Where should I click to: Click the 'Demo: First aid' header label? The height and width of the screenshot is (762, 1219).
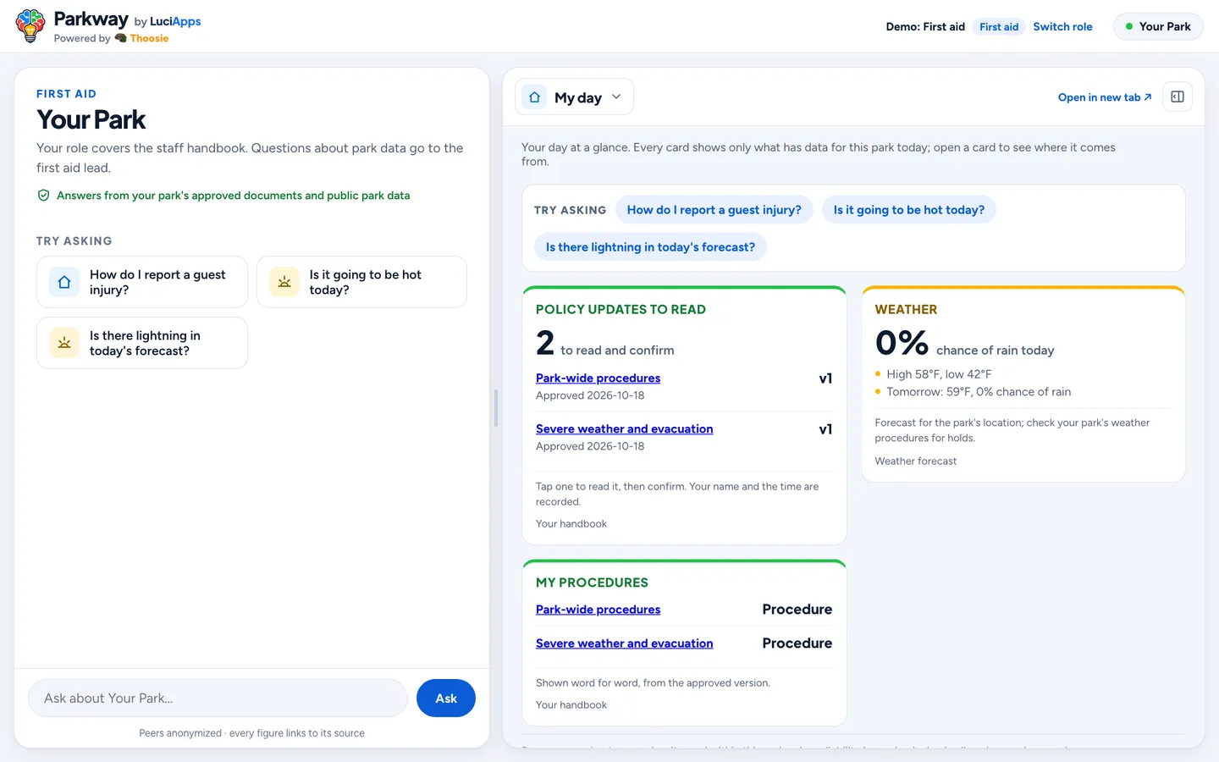point(925,27)
